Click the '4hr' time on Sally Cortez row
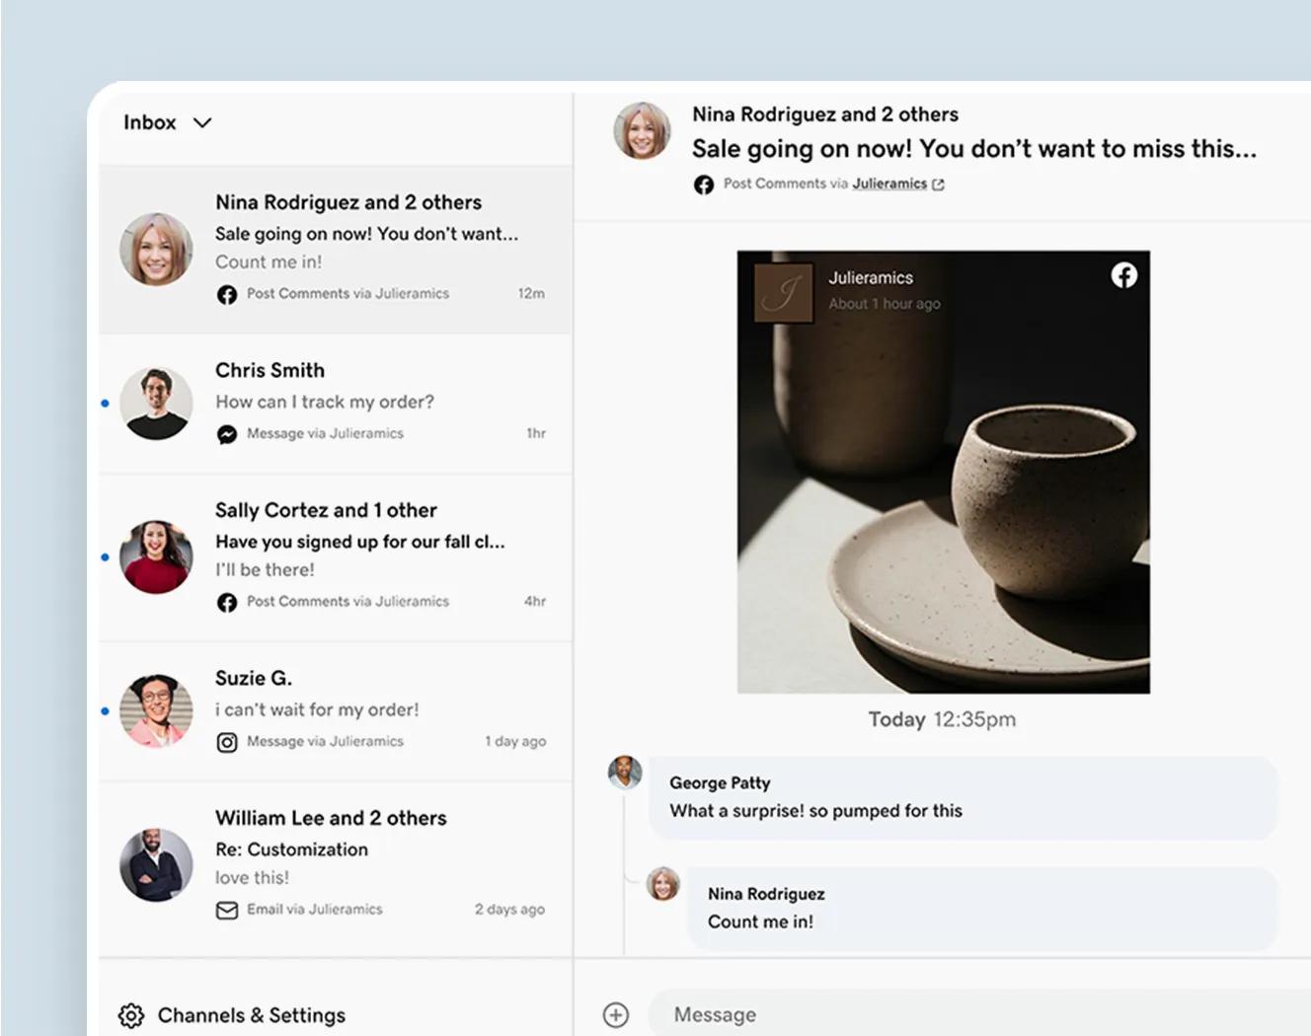The image size is (1311, 1036). pyautogui.click(x=535, y=601)
